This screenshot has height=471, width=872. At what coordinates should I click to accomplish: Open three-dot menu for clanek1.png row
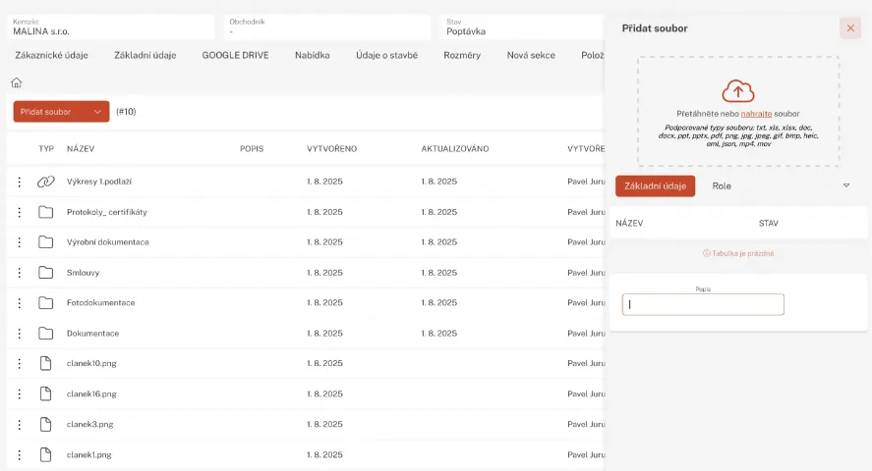pos(19,455)
